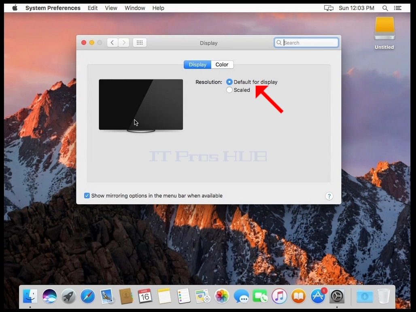Viewport: 416px width, 312px height.
Task: Open Maps from the Dock
Action: (203, 296)
